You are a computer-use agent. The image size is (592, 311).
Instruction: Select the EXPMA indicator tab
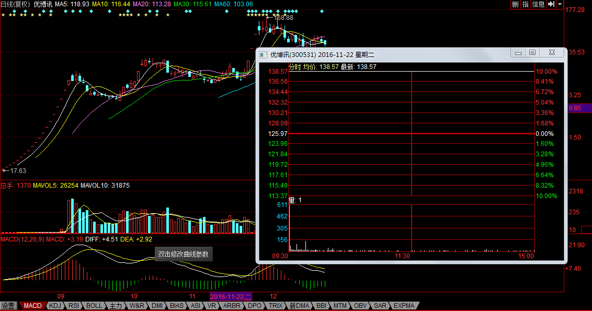pos(404,306)
